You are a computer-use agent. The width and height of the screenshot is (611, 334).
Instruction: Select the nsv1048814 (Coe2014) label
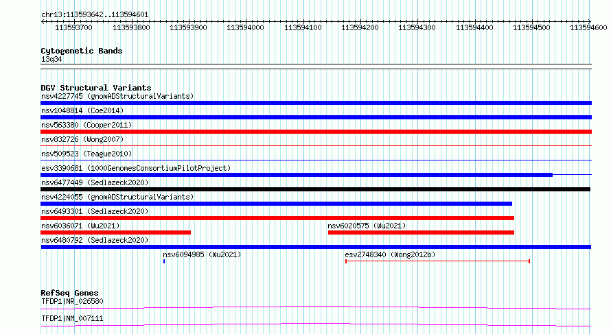pyautogui.click(x=82, y=110)
